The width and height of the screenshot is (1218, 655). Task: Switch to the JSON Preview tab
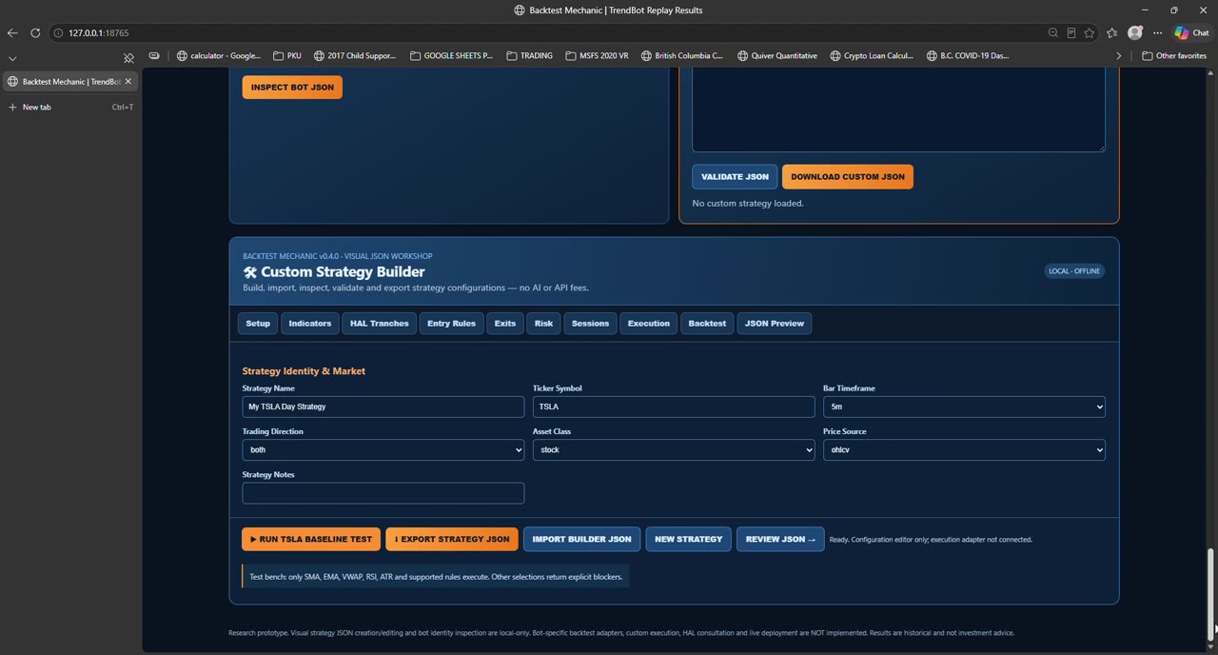pyautogui.click(x=775, y=324)
